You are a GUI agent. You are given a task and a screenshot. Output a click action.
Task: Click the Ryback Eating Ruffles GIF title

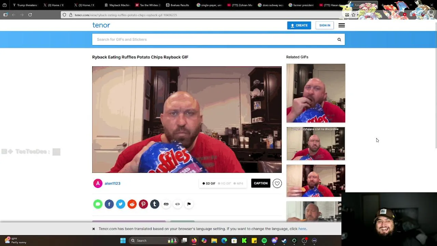click(x=140, y=57)
